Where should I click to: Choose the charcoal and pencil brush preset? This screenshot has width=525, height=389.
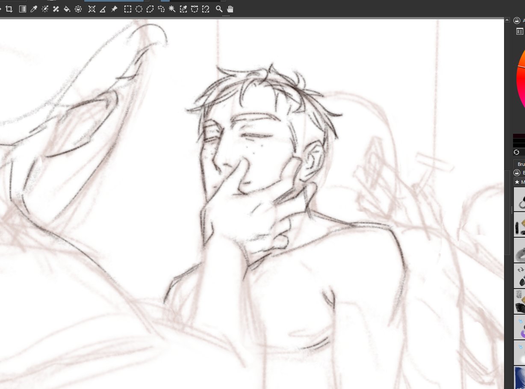pyautogui.click(x=519, y=224)
